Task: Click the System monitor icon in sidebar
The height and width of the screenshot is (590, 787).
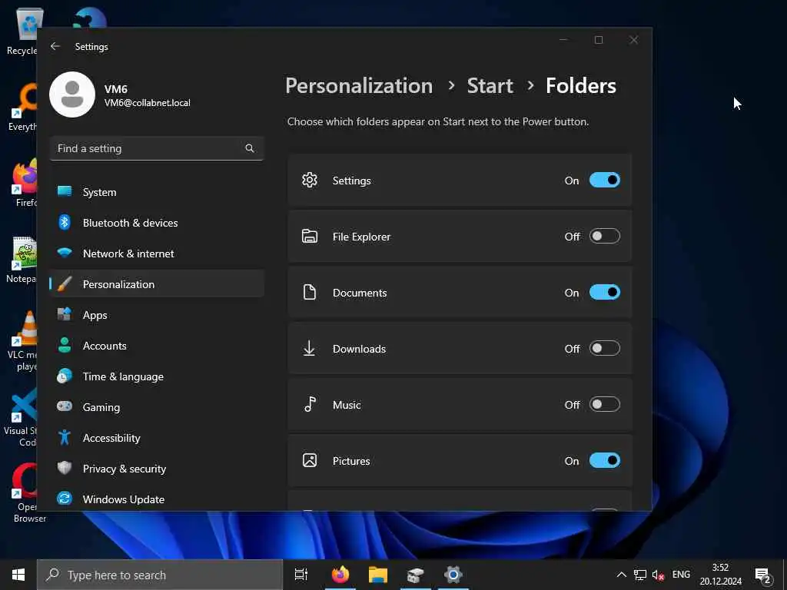Action: [65, 191]
